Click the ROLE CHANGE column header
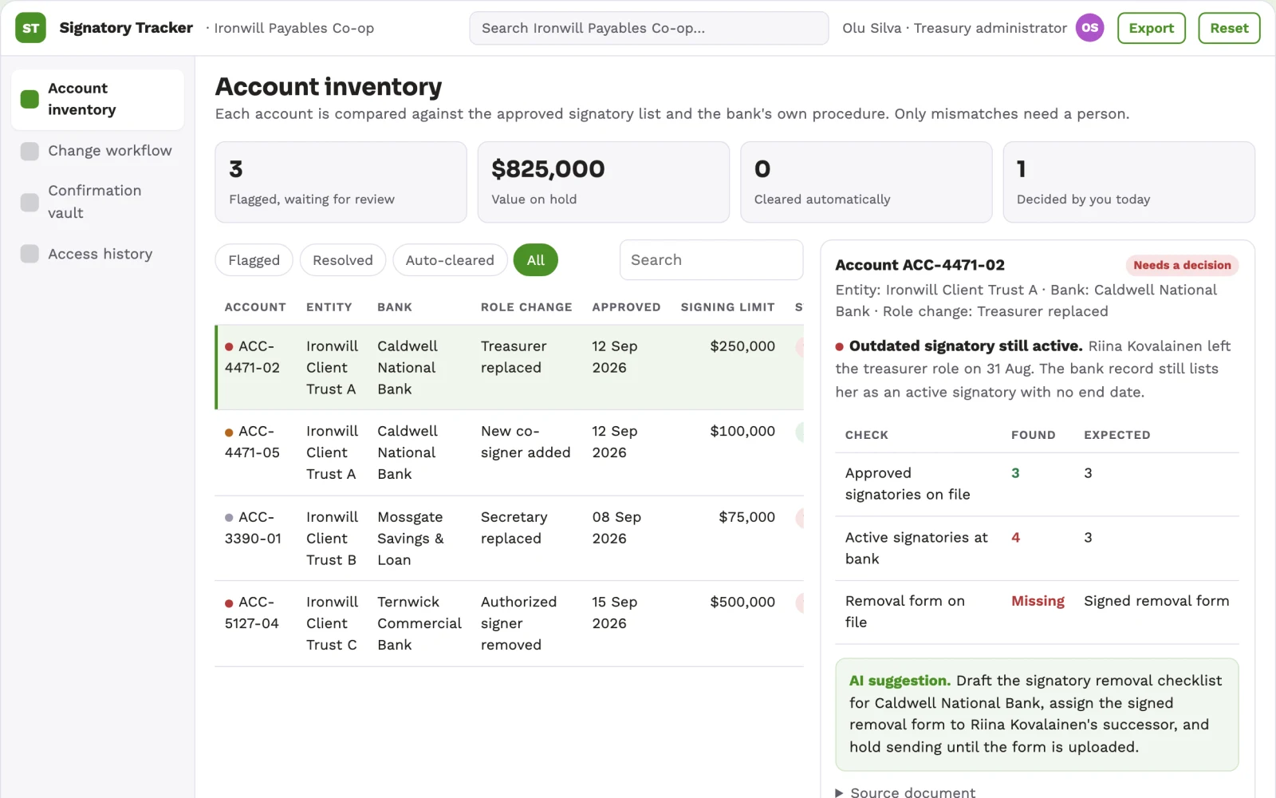The image size is (1276, 798). tap(526, 307)
